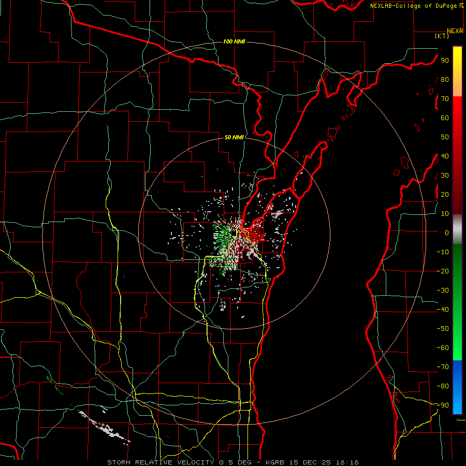Select the -40 knot scale label
Screen dimensions: 466x466
coord(443,310)
